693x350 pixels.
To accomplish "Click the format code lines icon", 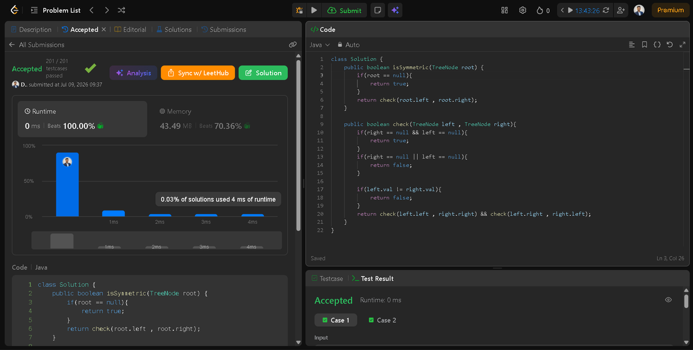I will coord(632,45).
